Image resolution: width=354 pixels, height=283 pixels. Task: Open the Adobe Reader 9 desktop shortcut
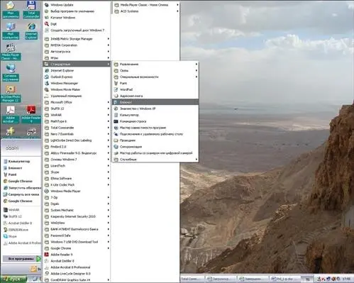31,114
